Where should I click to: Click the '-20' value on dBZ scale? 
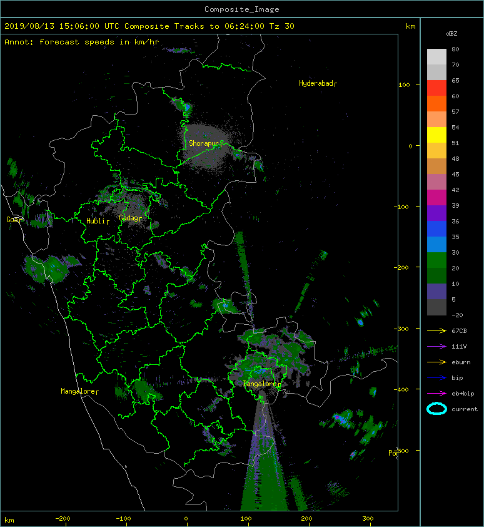pos(457,315)
